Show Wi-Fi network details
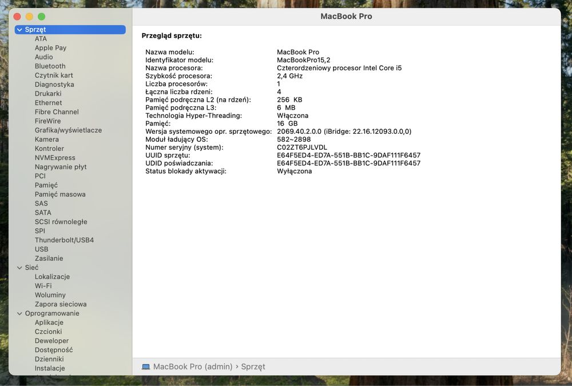Image resolution: width=572 pixels, height=386 pixels. coord(43,286)
